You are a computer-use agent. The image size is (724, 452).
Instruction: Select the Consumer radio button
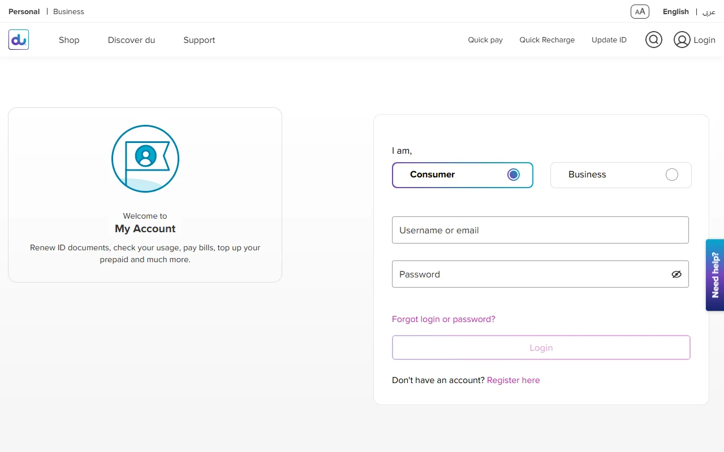coord(514,175)
